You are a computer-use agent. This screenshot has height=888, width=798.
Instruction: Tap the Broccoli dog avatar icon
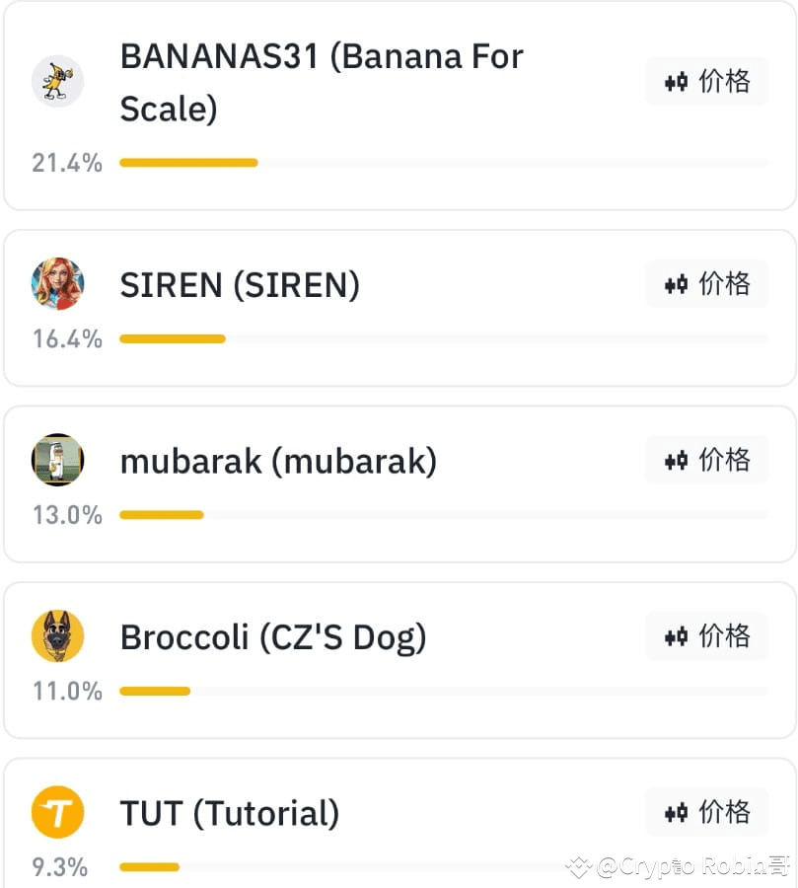[57, 636]
